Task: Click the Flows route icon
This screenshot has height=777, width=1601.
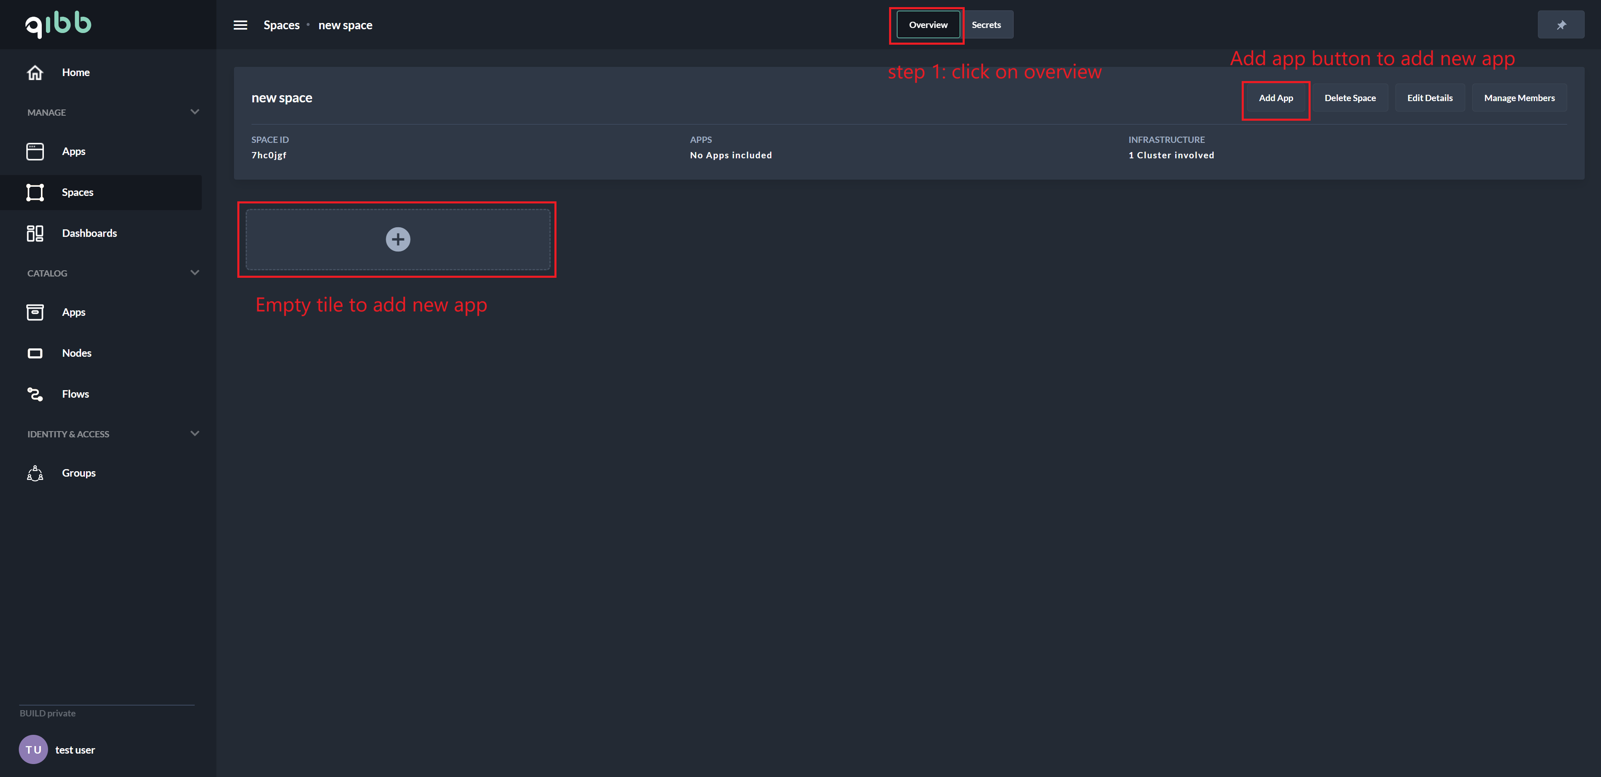Action: pyautogui.click(x=35, y=394)
